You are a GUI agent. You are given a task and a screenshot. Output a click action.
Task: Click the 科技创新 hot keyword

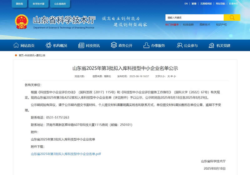(188, 24)
